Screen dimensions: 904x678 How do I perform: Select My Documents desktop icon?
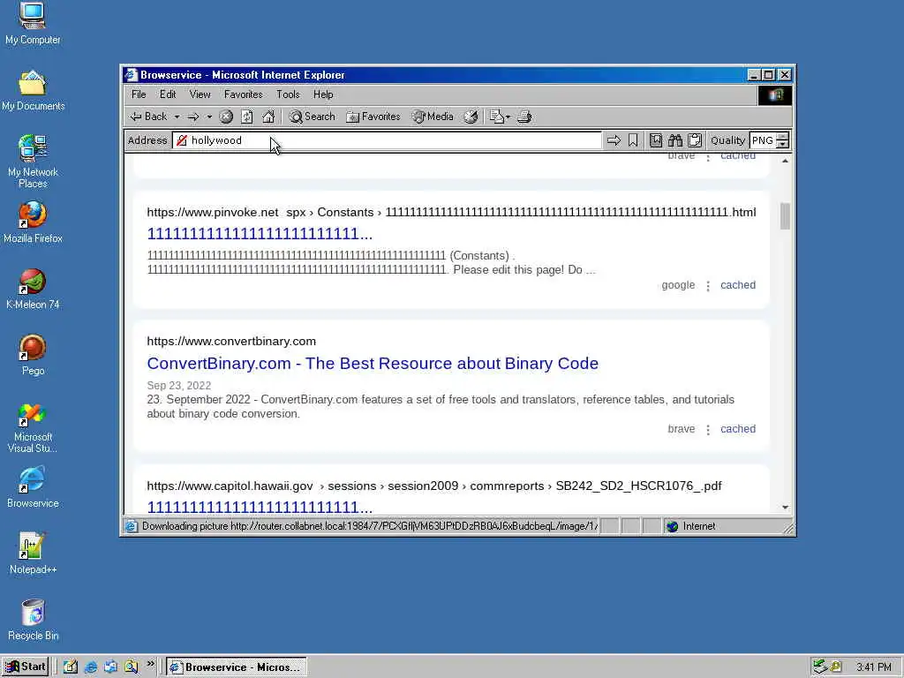pos(33,91)
